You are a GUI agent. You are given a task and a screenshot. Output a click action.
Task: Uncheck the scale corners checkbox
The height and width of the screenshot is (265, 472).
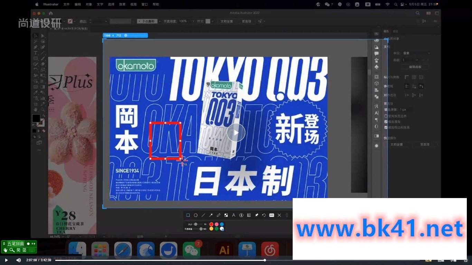[x=386, y=122]
